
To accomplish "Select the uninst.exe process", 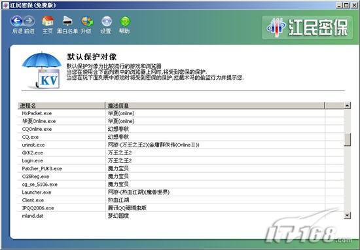I will (x=33, y=145).
